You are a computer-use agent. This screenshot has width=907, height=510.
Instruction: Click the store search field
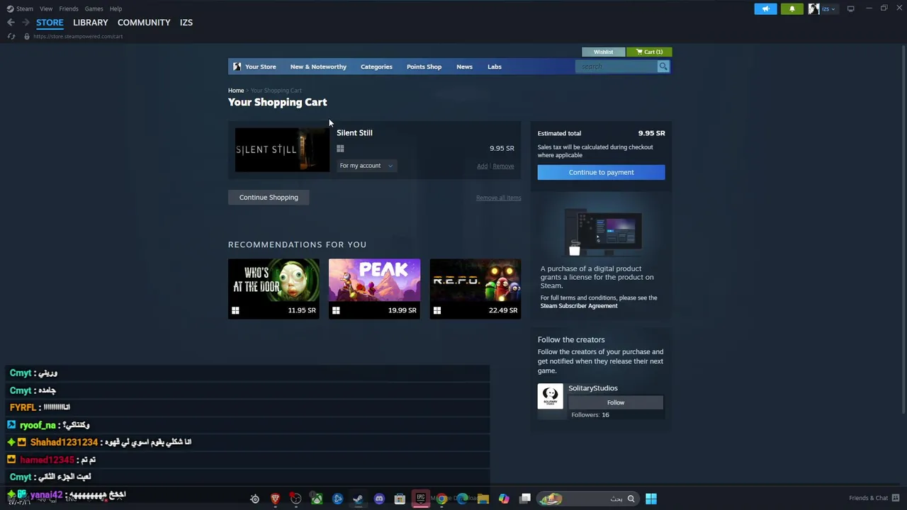click(x=616, y=67)
